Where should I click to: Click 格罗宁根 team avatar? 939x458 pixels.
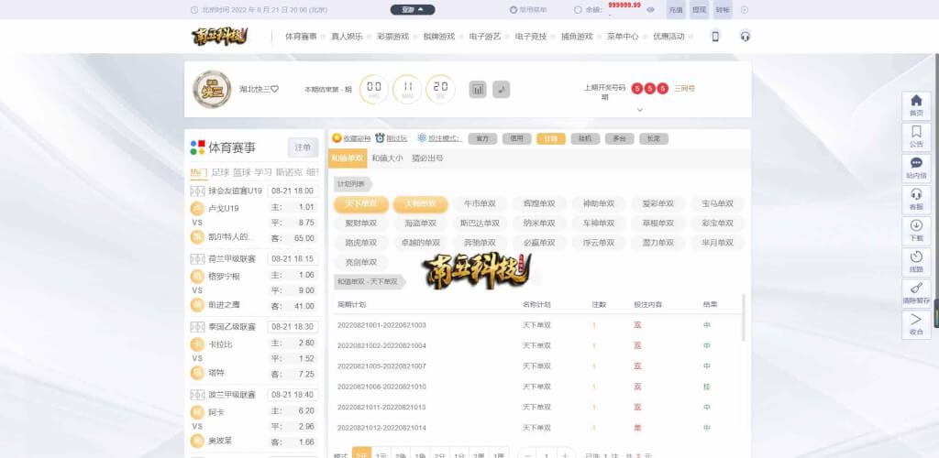coord(197,277)
